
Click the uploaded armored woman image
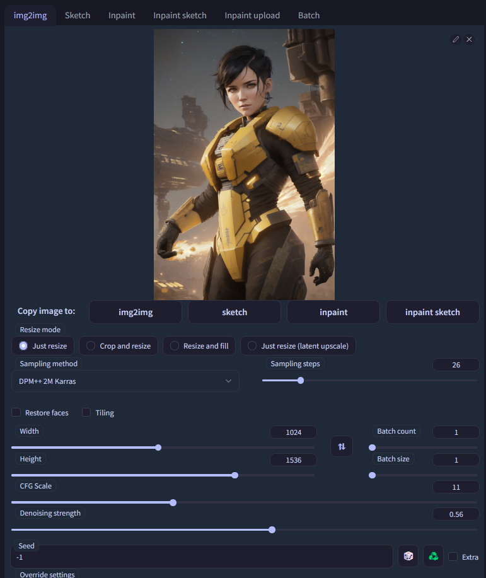(244, 165)
